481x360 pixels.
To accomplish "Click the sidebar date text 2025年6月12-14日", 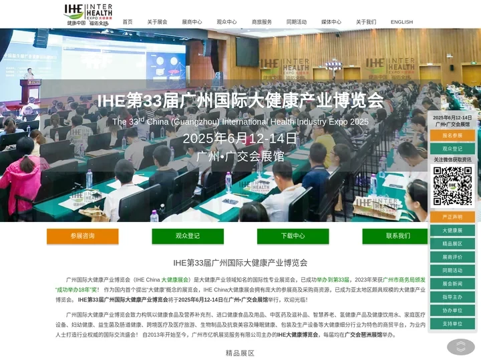I will coord(452,117).
